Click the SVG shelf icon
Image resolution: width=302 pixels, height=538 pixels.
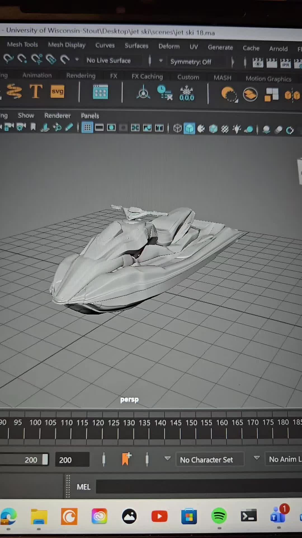(x=58, y=92)
